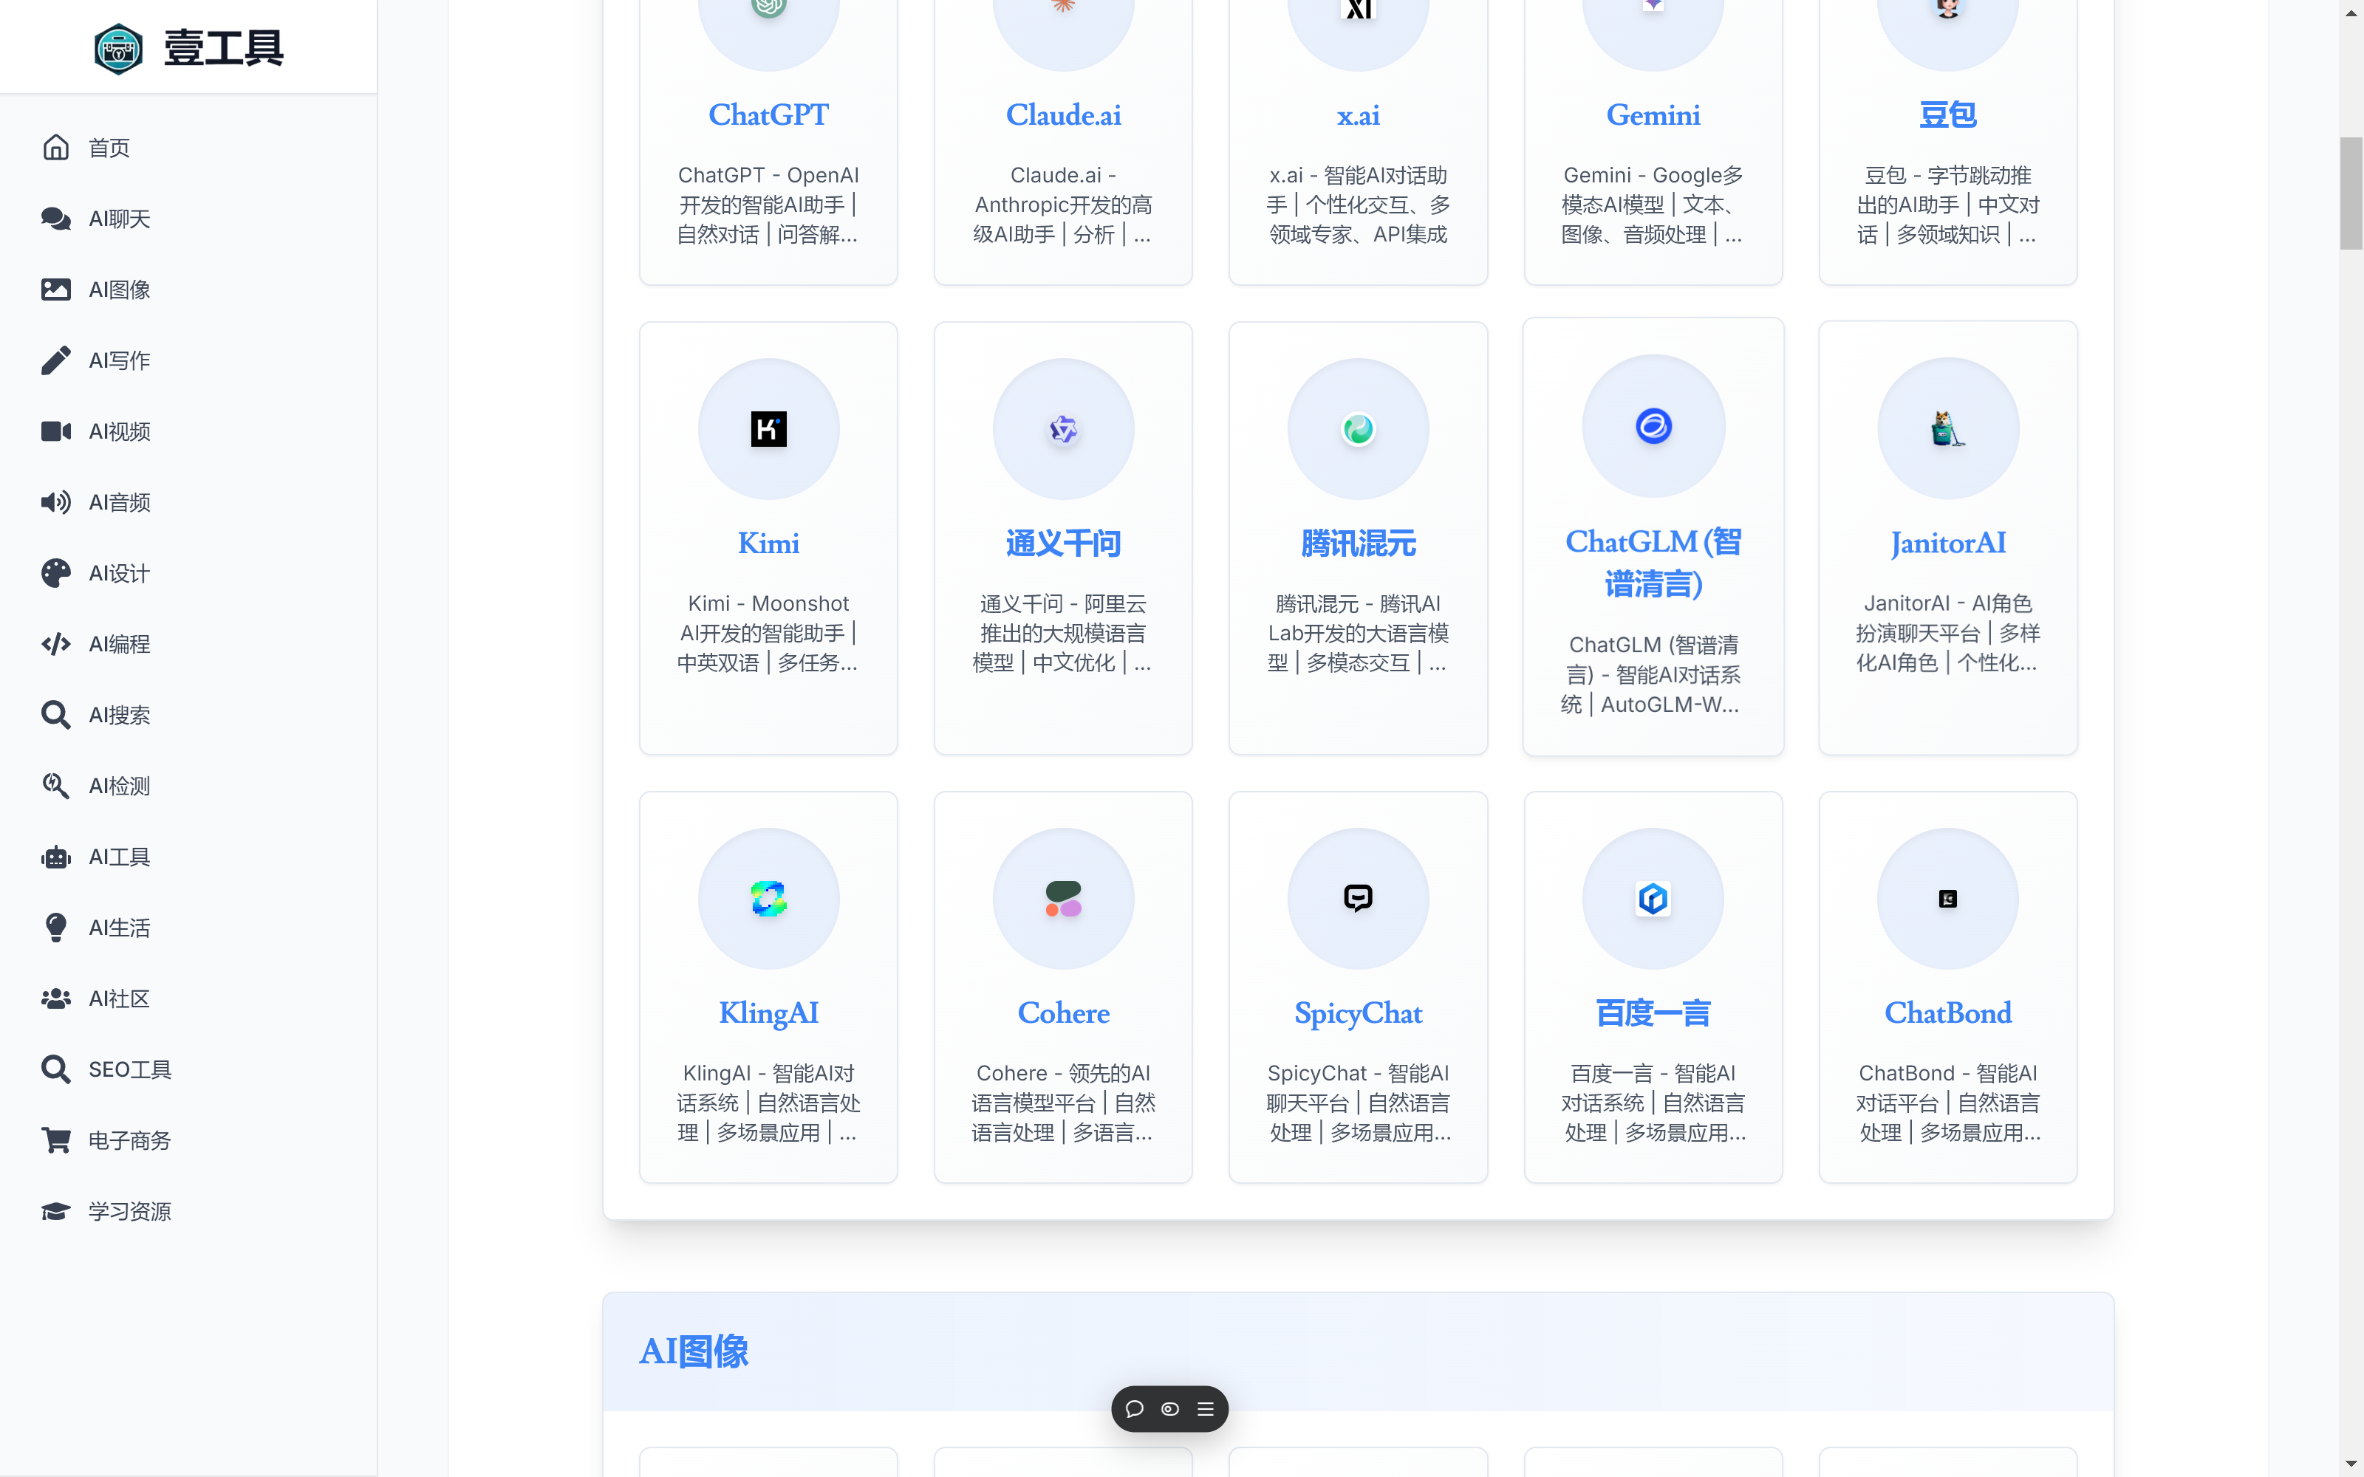This screenshot has height=1477, width=2364.
Task: Open the 百度一言 title link
Action: click(x=1653, y=1013)
